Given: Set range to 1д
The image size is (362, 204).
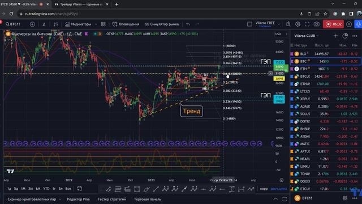Looking at the screenshot, I should point(9,189).
